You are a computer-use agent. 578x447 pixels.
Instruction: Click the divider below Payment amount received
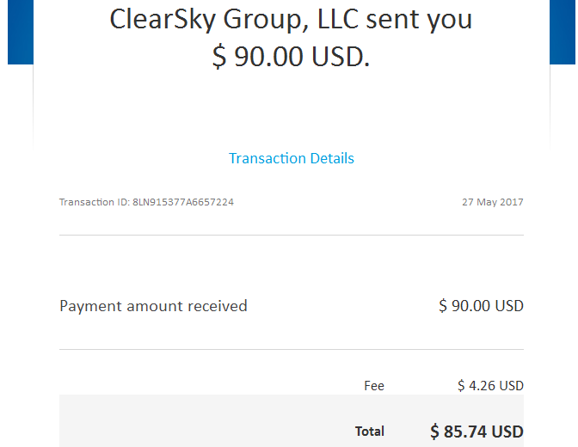tap(292, 349)
